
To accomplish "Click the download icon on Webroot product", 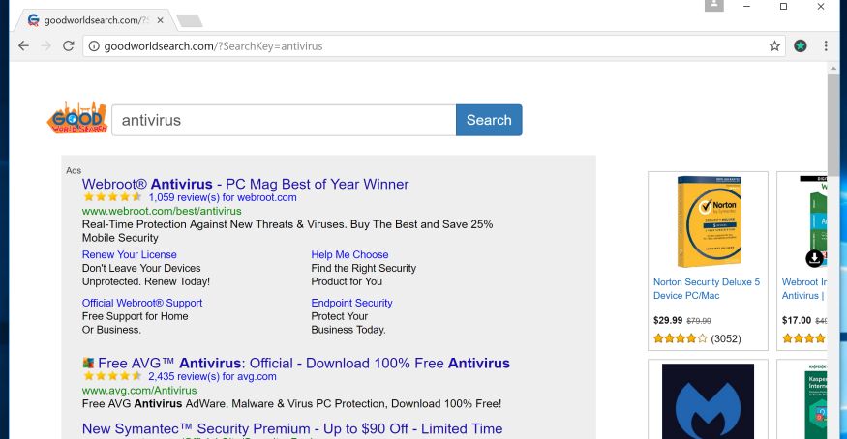I will [x=814, y=258].
